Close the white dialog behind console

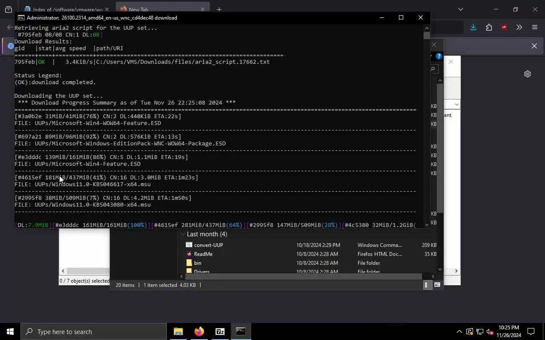click(x=451, y=62)
